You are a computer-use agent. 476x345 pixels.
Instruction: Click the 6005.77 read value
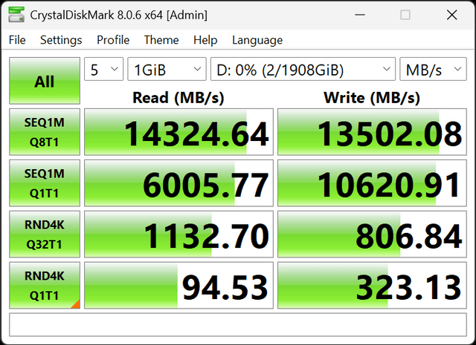[x=178, y=183]
